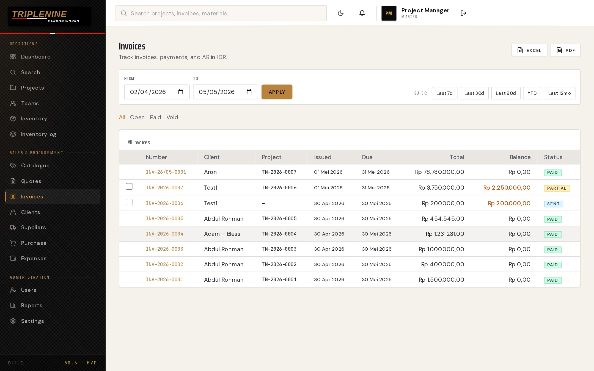This screenshot has height=371, width=594.
Task: Export invoices with the PDF button
Action: coord(565,50)
